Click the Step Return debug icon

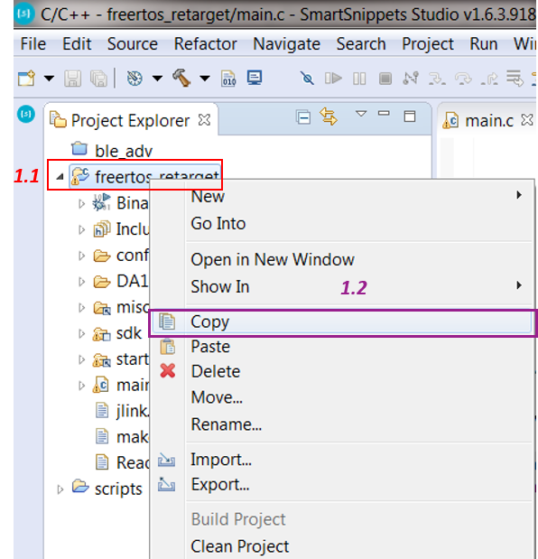point(489,79)
